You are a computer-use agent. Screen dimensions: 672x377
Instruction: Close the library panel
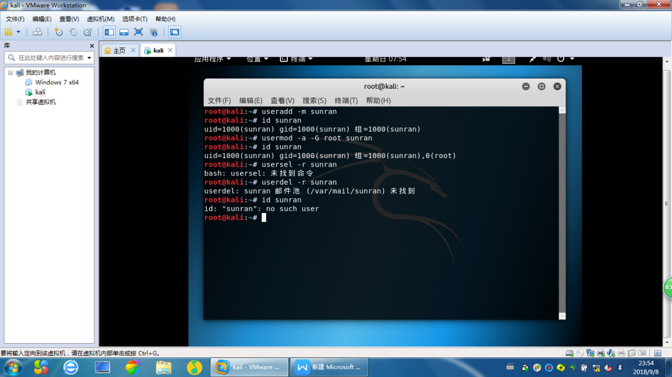pos(92,46)
